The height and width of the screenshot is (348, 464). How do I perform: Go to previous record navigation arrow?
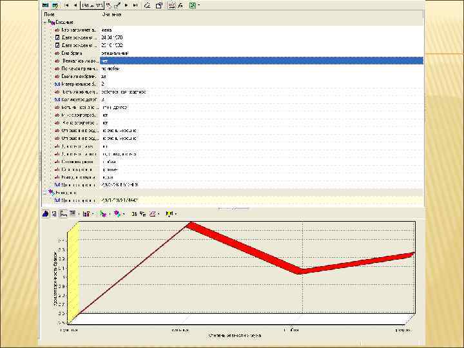point(76,5)
